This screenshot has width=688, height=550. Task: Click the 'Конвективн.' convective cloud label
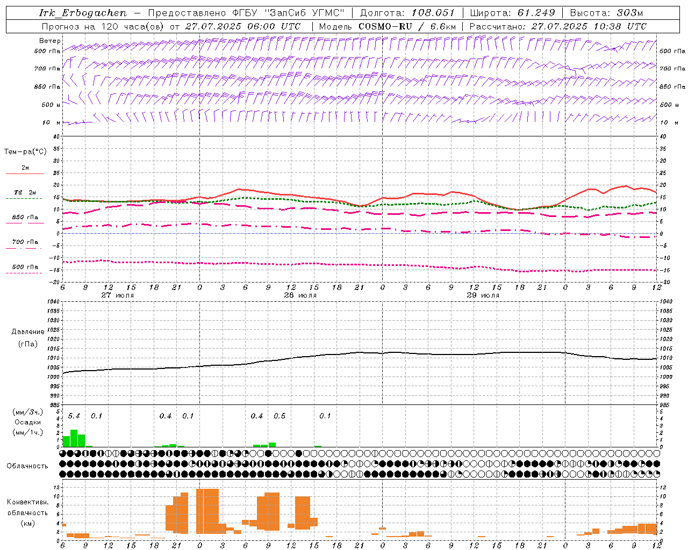click(27, 502)
